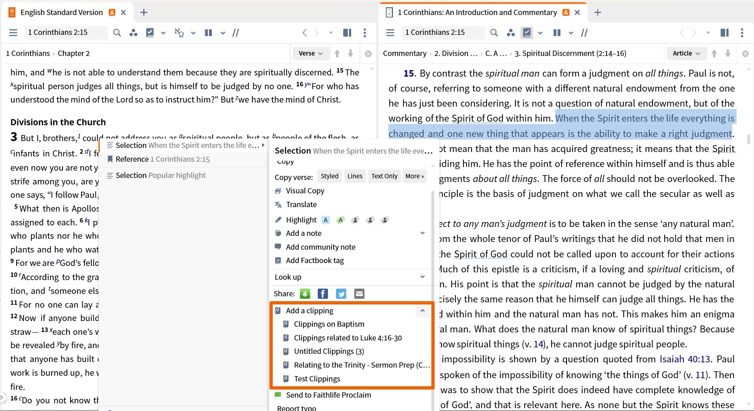Image resolution: width=754 pixels, height=411 pixels.
Task: Show the multiple resources view slashes in the ESV panel
Action: point(236,33)
